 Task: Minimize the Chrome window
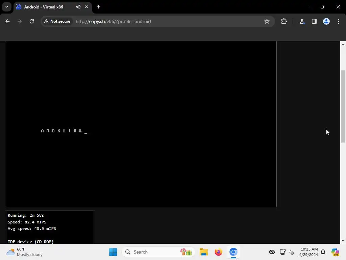[x=307, y=7]
